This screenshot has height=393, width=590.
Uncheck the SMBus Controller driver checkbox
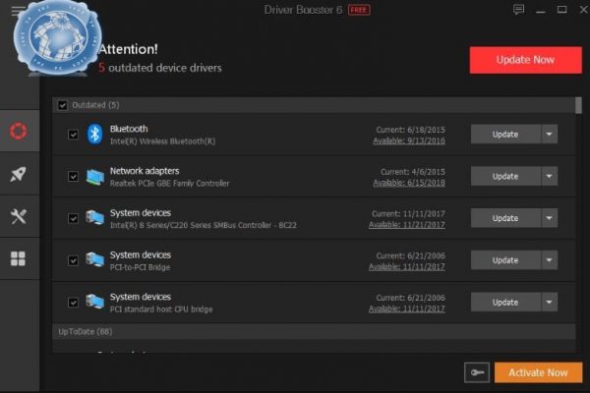[x=73, y=218]
